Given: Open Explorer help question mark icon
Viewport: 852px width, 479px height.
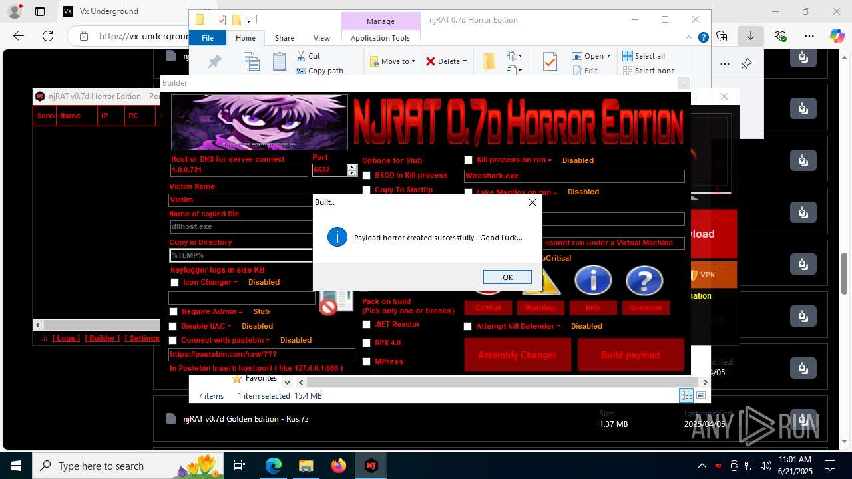Looking at the screenshot, I should pyautogui.click(x=703, y=38).
